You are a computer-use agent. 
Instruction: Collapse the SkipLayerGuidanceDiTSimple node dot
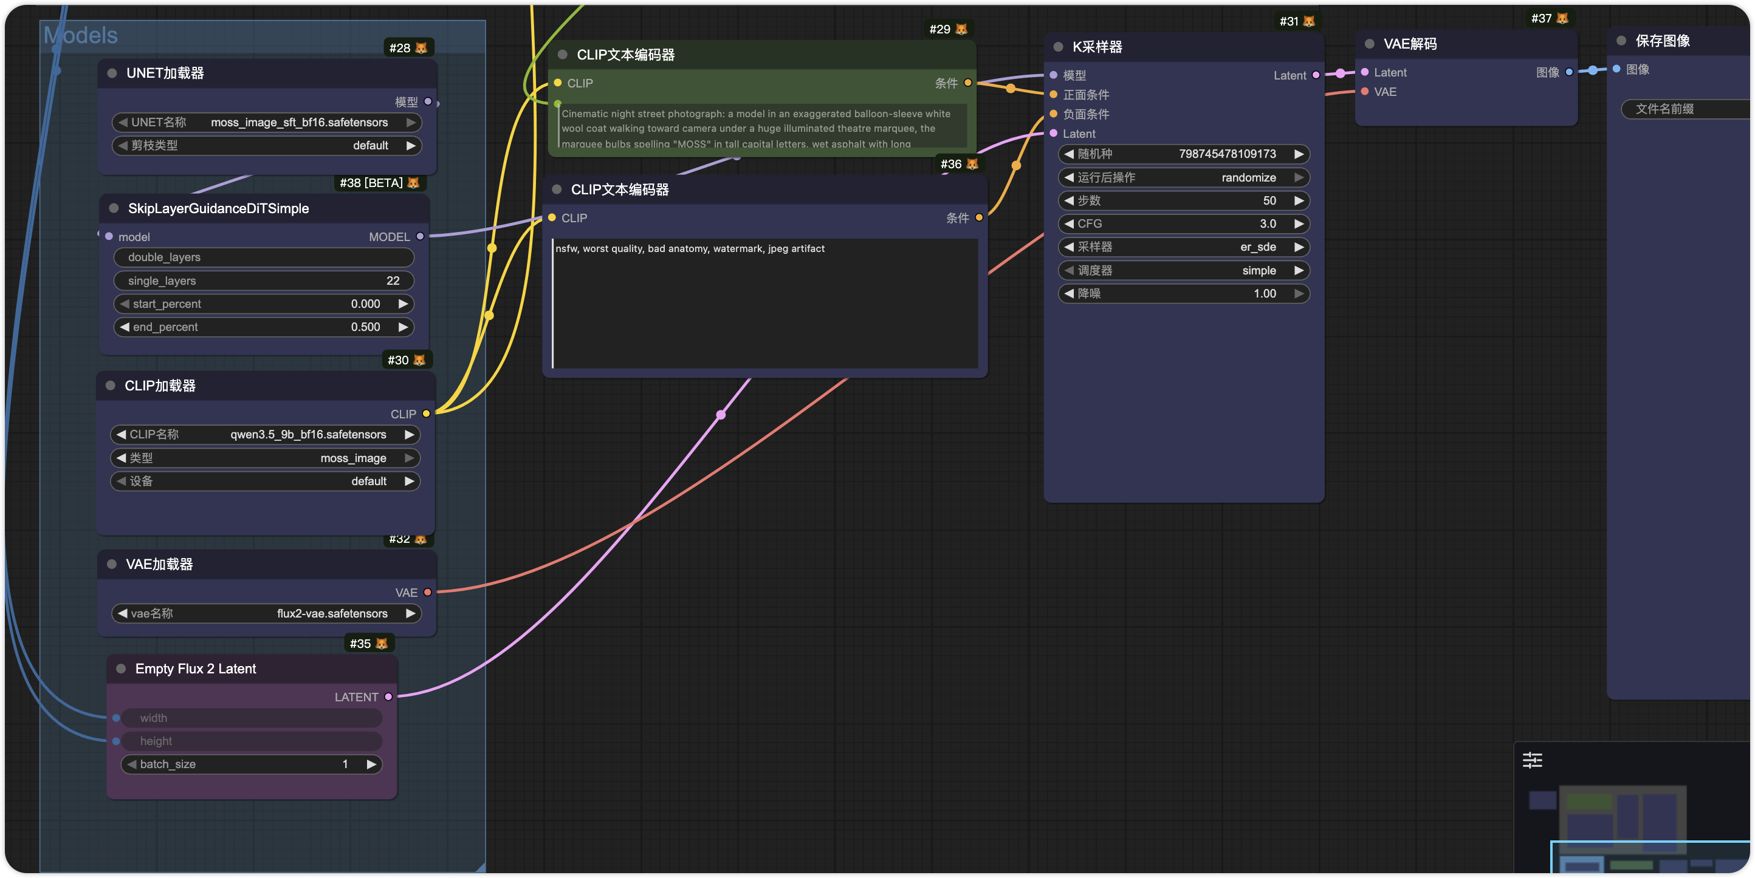click(x=114, y=208)
